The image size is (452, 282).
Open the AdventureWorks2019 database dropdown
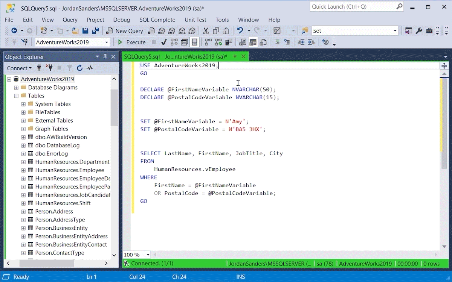click(107, 42)
